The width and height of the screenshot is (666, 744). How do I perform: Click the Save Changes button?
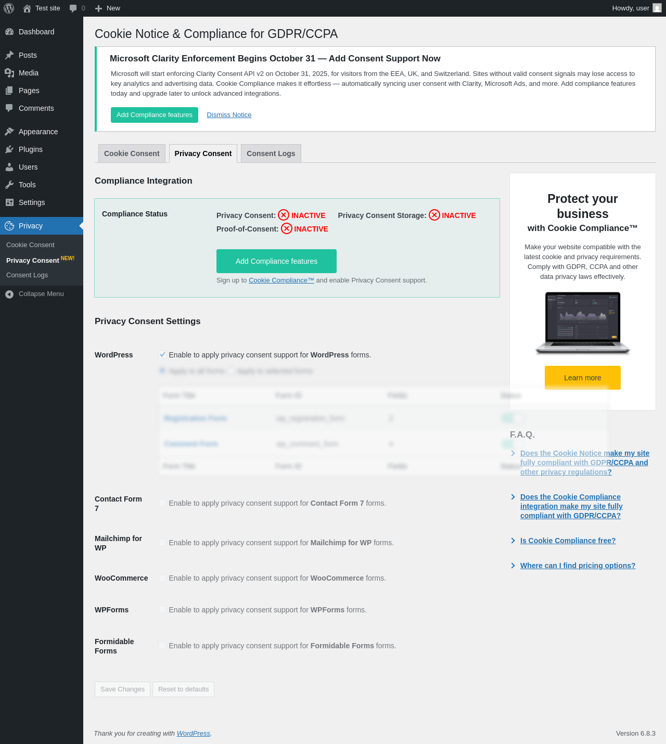coord(122,689)
